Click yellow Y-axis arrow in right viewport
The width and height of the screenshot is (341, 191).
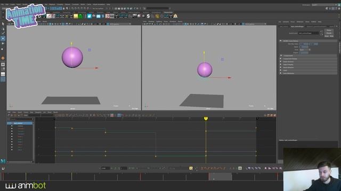pos(204,53)
